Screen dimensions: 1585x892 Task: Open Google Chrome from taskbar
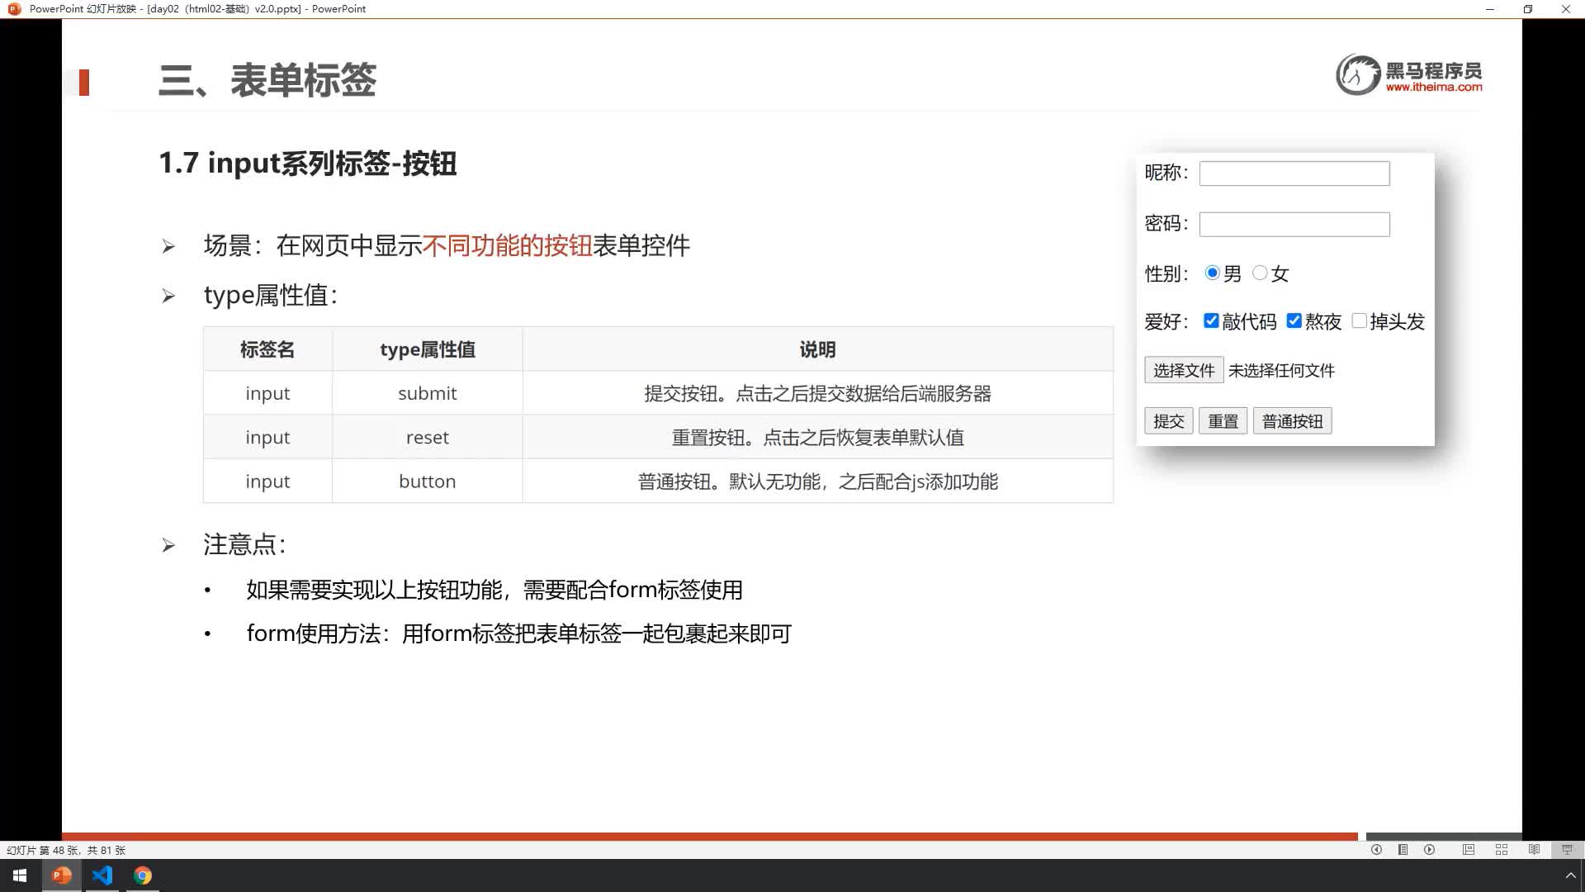click(x=143, y=875)
